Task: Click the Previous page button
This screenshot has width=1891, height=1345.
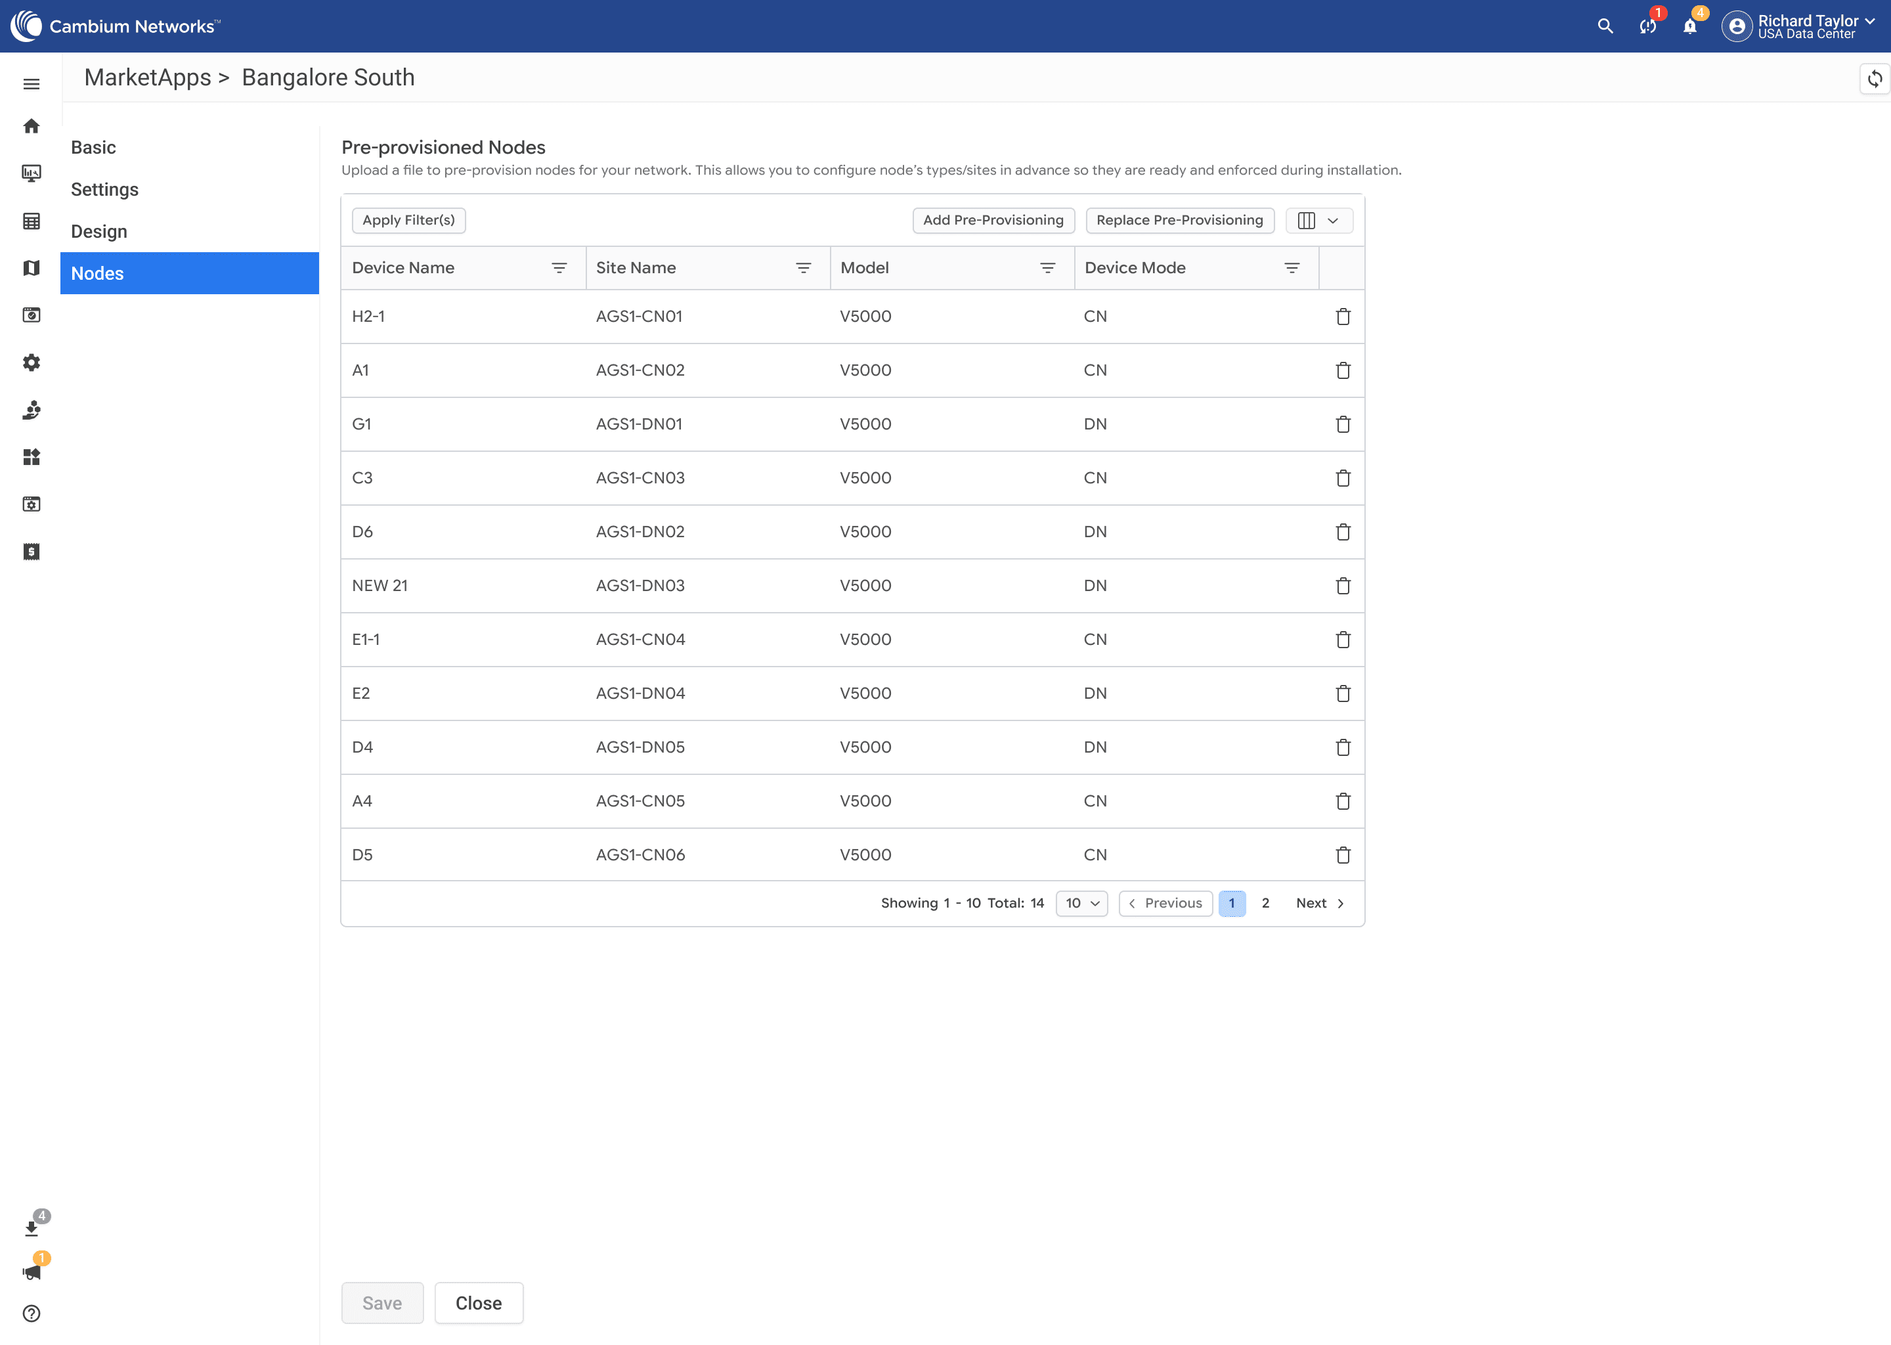Action: pos(1165,903)
